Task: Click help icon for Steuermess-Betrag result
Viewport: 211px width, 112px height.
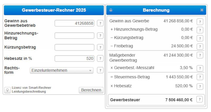Action: coord(200,77)
